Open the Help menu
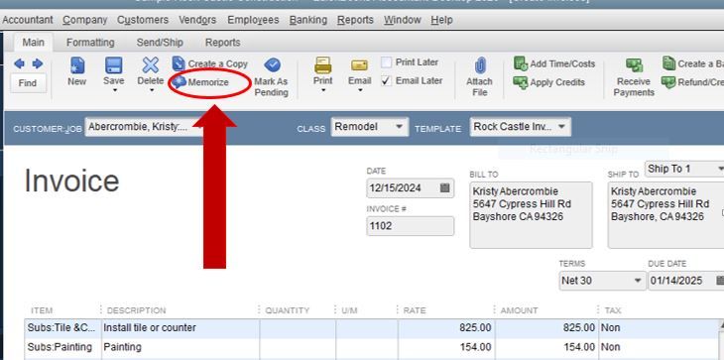This screenshot has width=724, height=360. 442,20
